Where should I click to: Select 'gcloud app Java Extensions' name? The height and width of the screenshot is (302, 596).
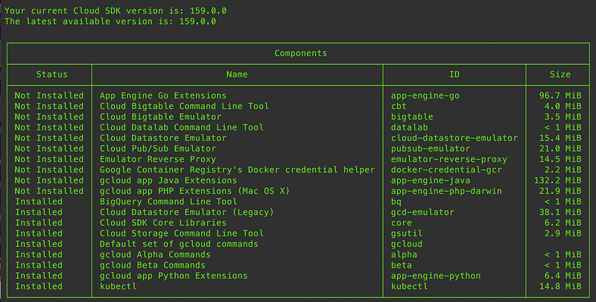[x=168, y=180]
